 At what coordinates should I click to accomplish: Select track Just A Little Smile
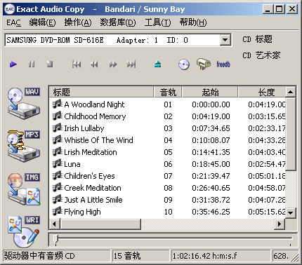point(93,200)
